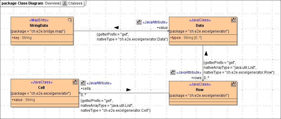Click the Row class title

(x=200, y=89)
